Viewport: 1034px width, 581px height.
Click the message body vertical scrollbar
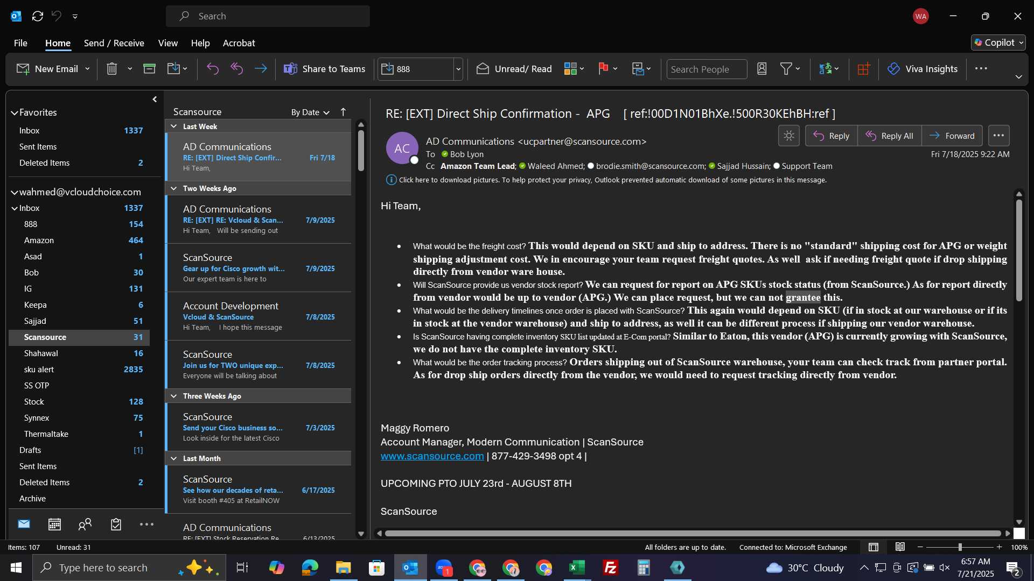coord(1018,250)
